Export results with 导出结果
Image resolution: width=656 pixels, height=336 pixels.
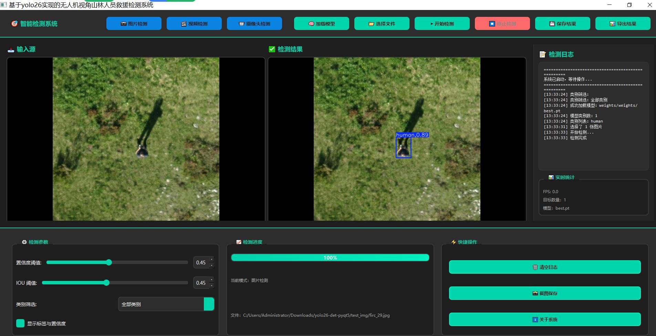coord(623,23)
